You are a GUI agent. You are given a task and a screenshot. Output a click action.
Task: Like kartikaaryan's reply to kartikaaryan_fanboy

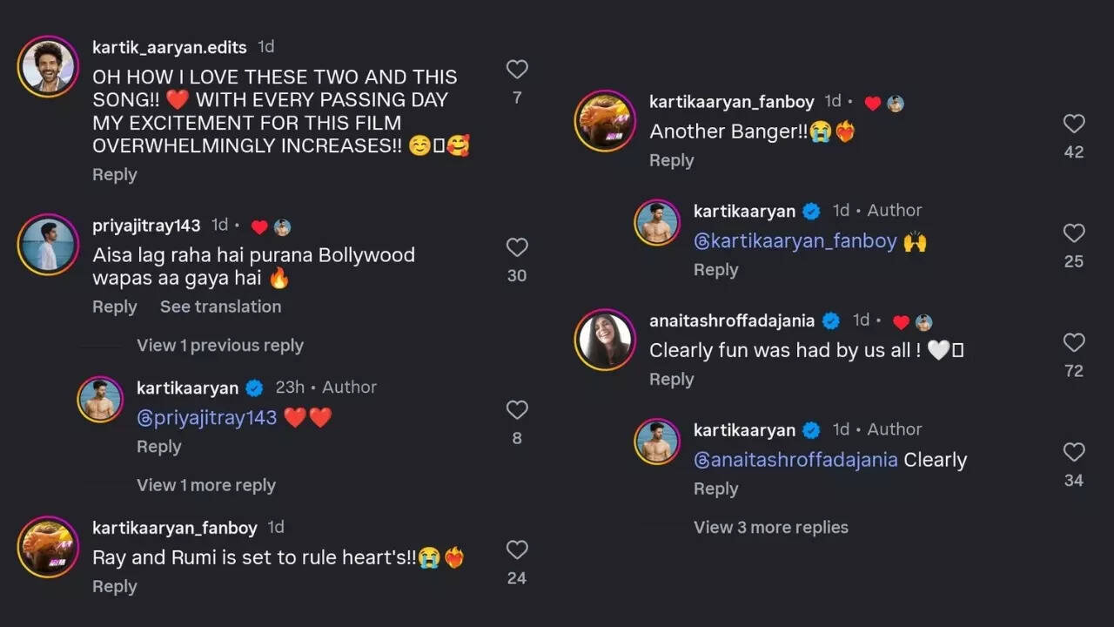click(x=1074, y=233)
